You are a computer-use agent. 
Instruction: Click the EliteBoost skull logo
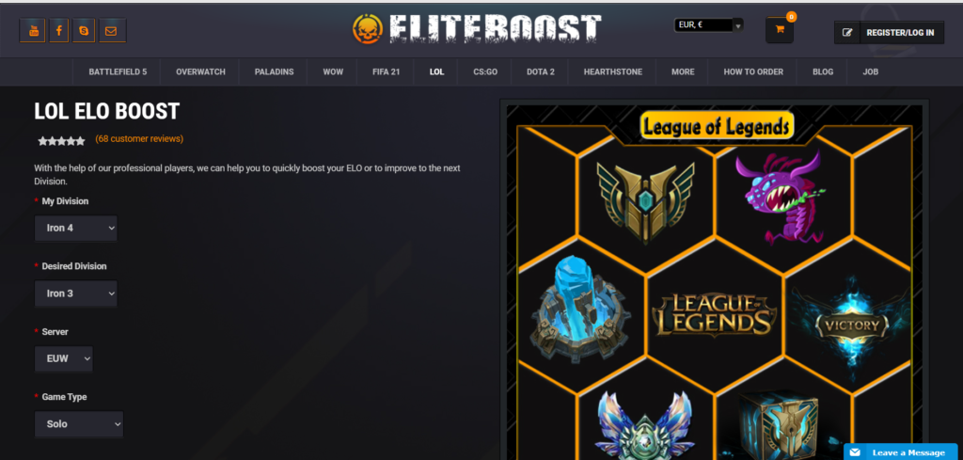point(368,29)
